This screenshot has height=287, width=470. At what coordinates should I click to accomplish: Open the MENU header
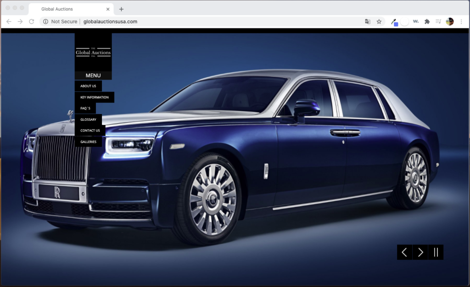(93, 76)
